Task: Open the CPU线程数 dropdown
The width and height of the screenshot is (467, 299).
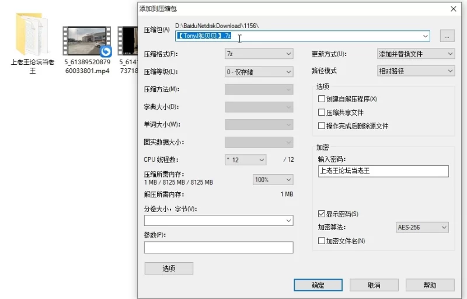Action: tap(245, 159)
